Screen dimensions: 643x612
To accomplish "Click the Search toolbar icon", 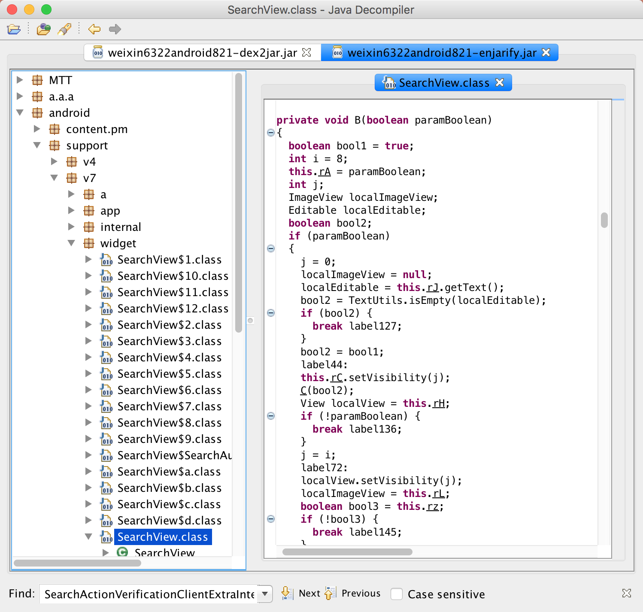I will (x=64, y=29).
